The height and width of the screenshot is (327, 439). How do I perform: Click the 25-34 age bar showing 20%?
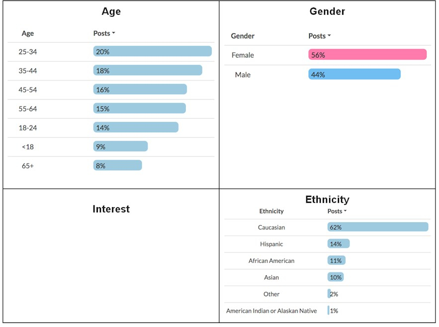[x=152, y=51]
